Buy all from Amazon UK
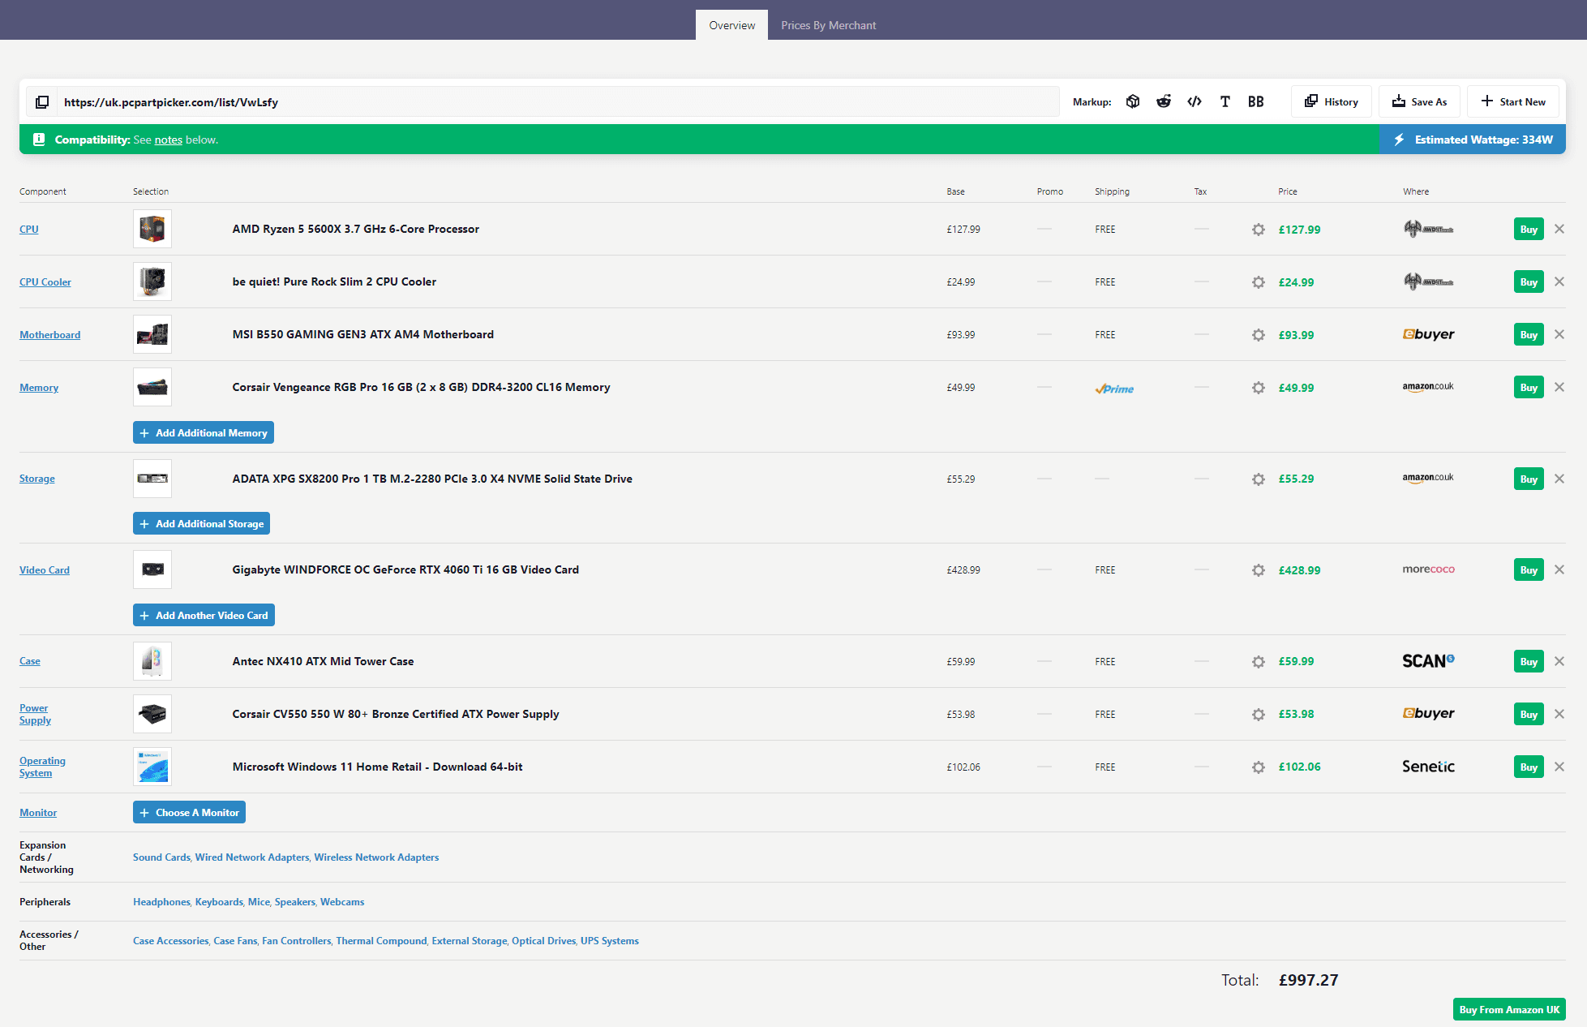1587x1027 pixels. pyautogui.click(x=1509, y=1009)
